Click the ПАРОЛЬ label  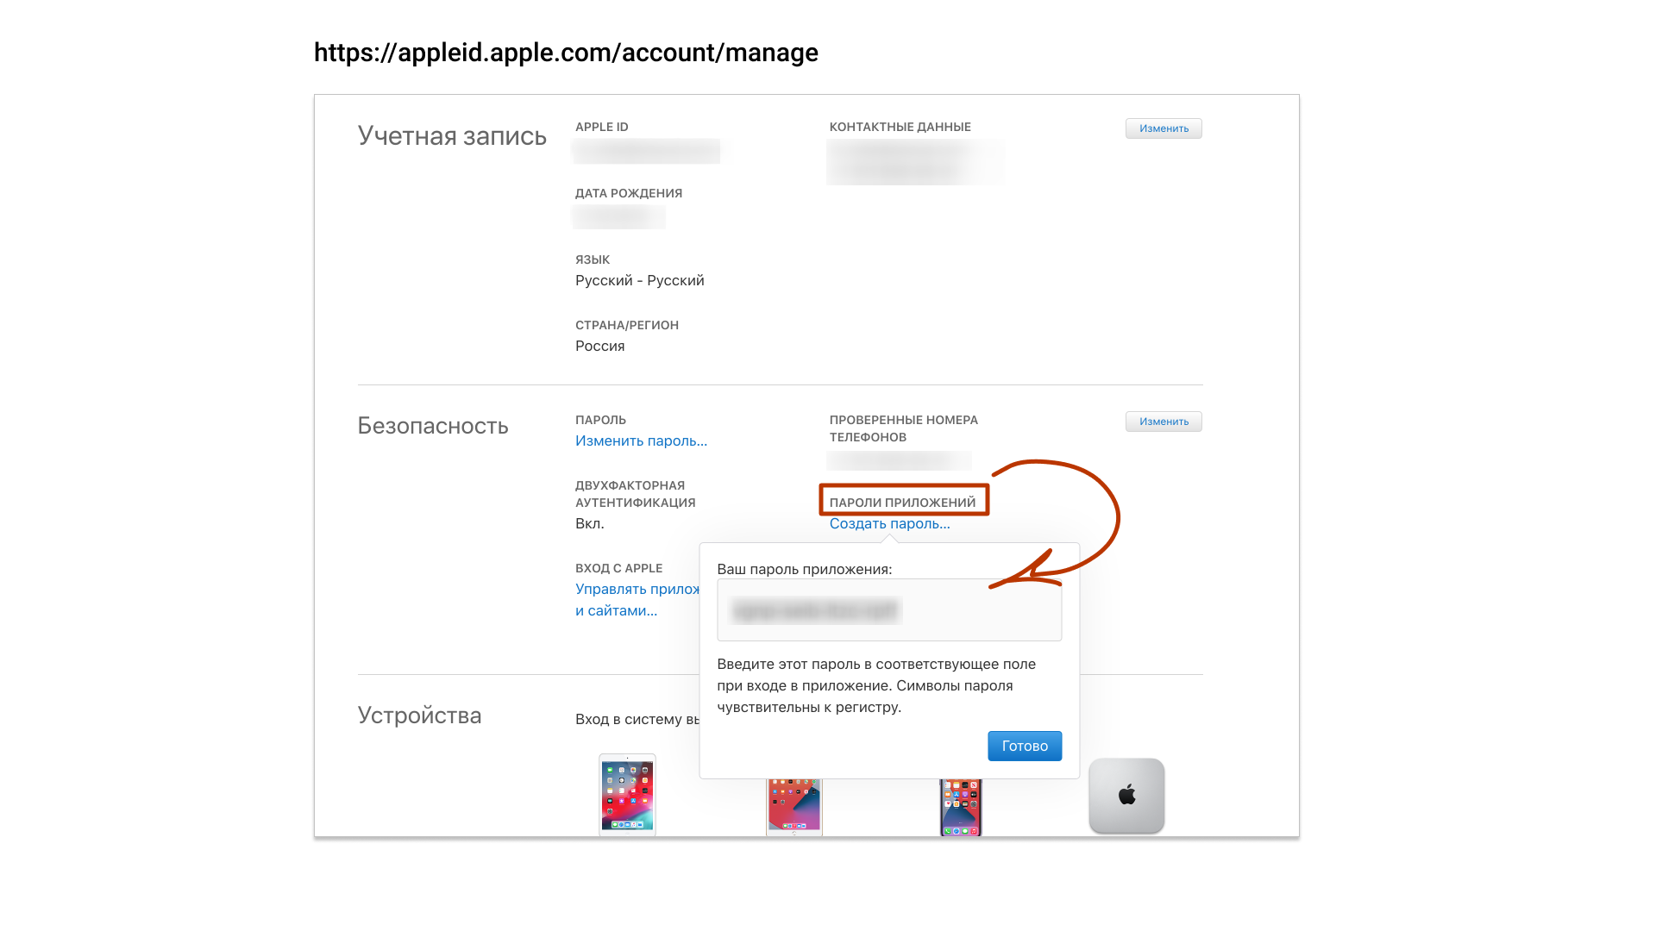point(601,420)
